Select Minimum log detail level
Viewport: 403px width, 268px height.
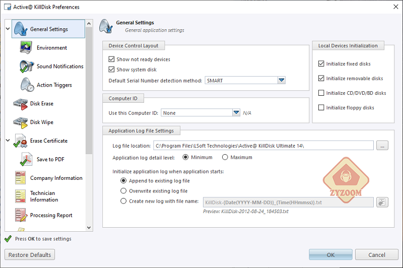pos(185,157)
